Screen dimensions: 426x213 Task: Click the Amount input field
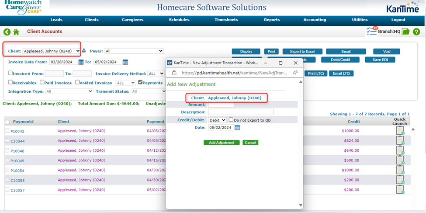pos(221,105)
